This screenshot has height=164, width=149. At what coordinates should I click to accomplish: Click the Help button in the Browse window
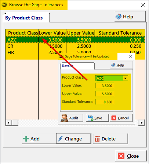pyautogui.click(x=130, y=17)
